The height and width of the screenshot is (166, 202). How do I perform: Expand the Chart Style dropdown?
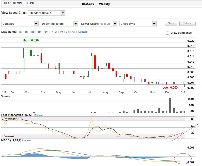pyautogui.click(x=138, y=24)
